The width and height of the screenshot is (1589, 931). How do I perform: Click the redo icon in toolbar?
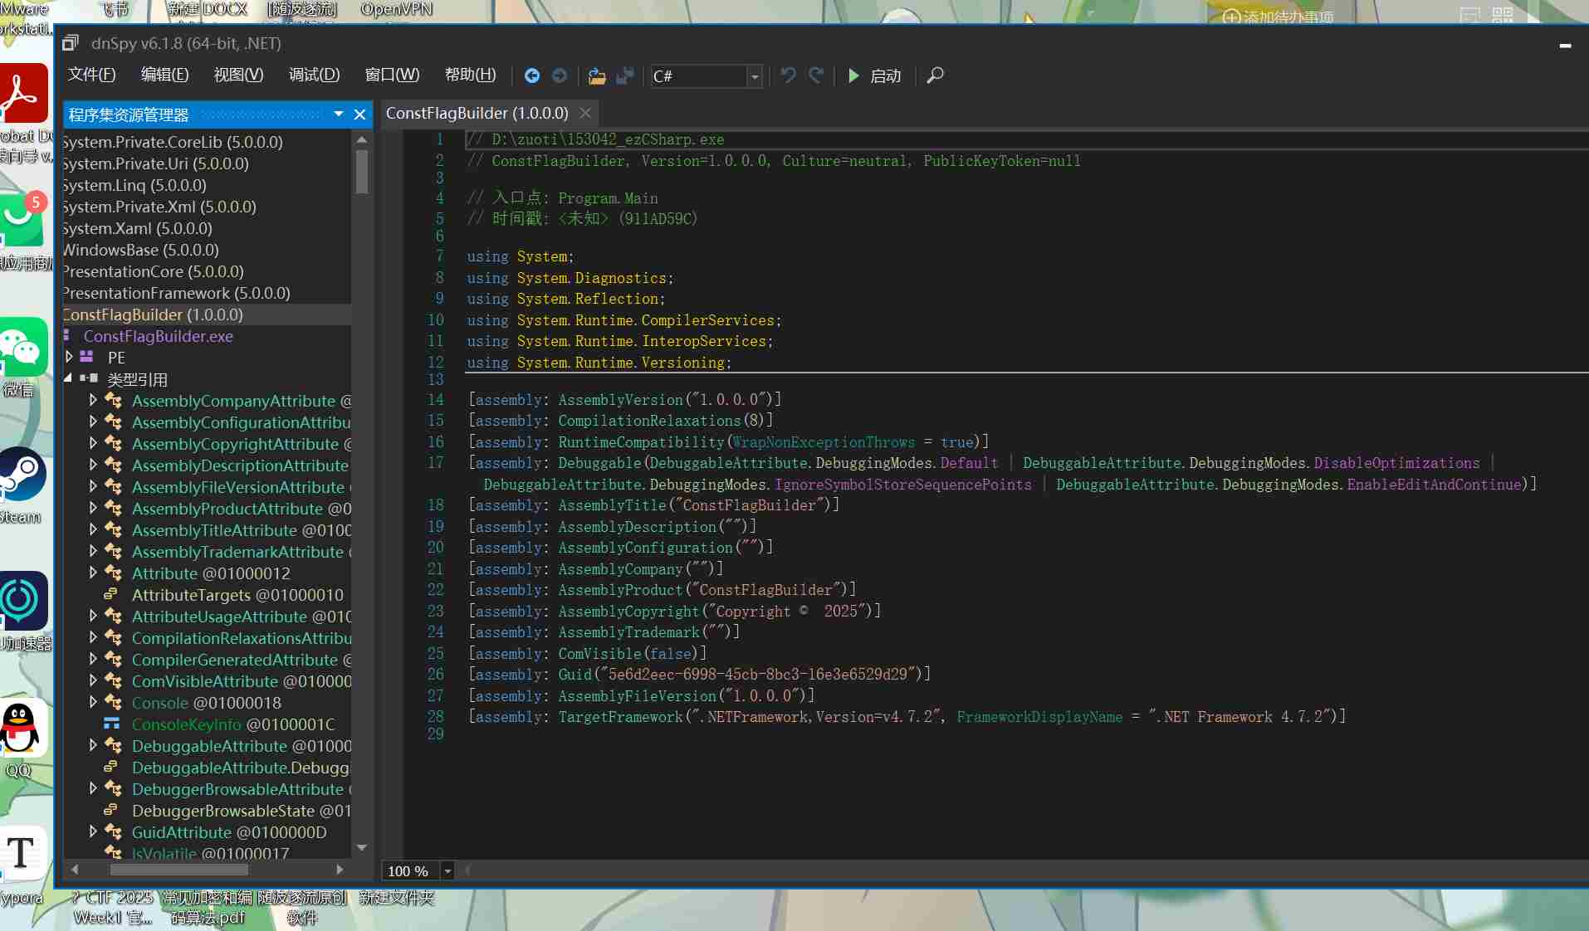tap(816, 76)
